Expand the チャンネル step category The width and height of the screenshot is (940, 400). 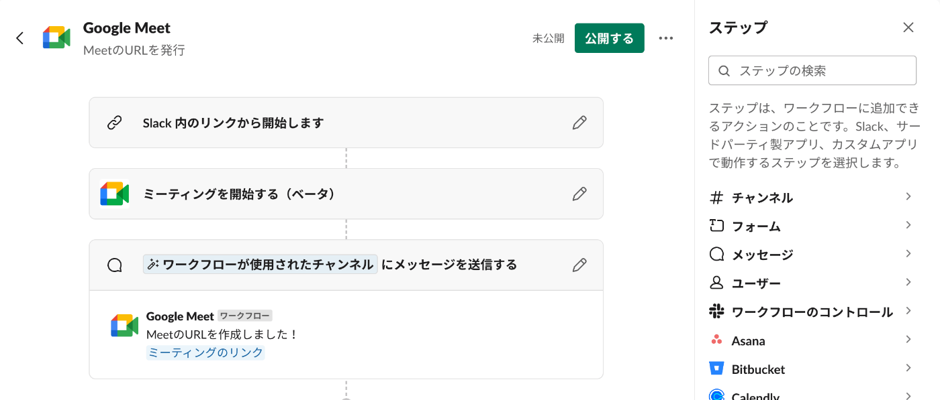[x=812, y=198]
